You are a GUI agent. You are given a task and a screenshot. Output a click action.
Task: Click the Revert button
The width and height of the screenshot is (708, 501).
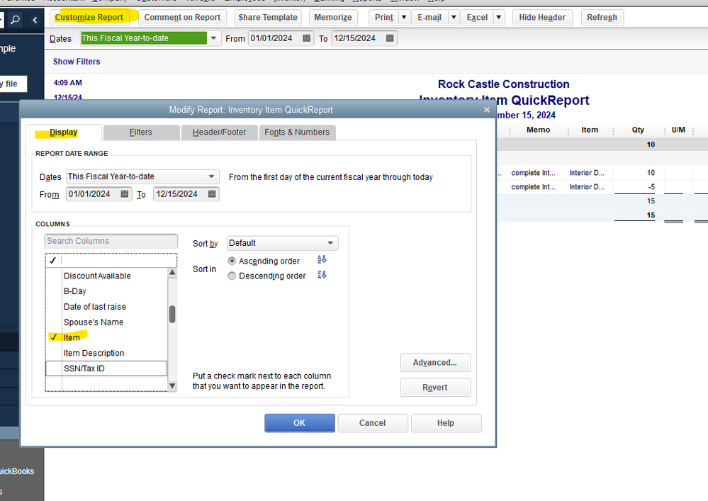[x=435, y=387]
